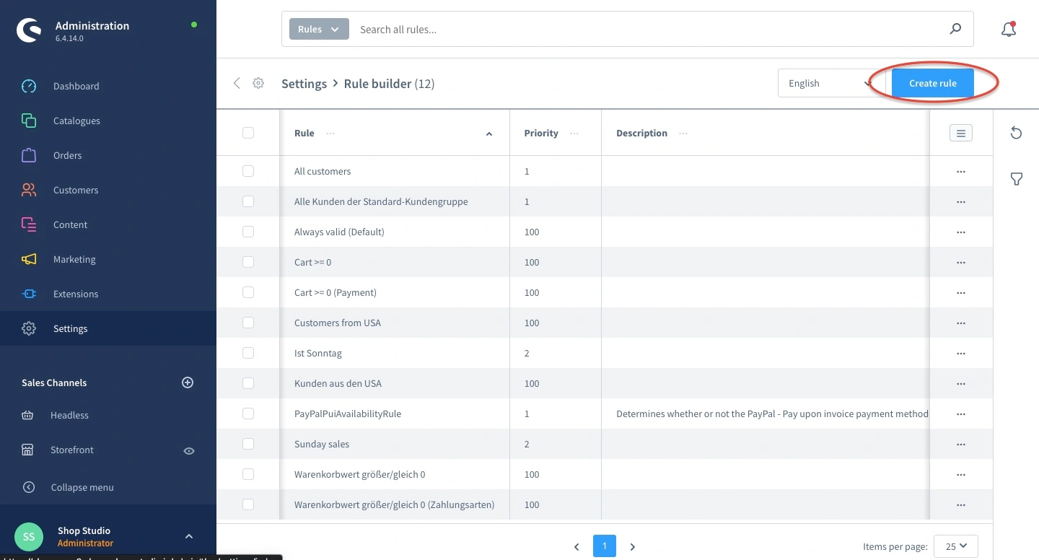Image resolution: width=1039 pixels, height=560 pixels.
Task: Select the Customers from USA checkbox
Action: coord(248,323)
